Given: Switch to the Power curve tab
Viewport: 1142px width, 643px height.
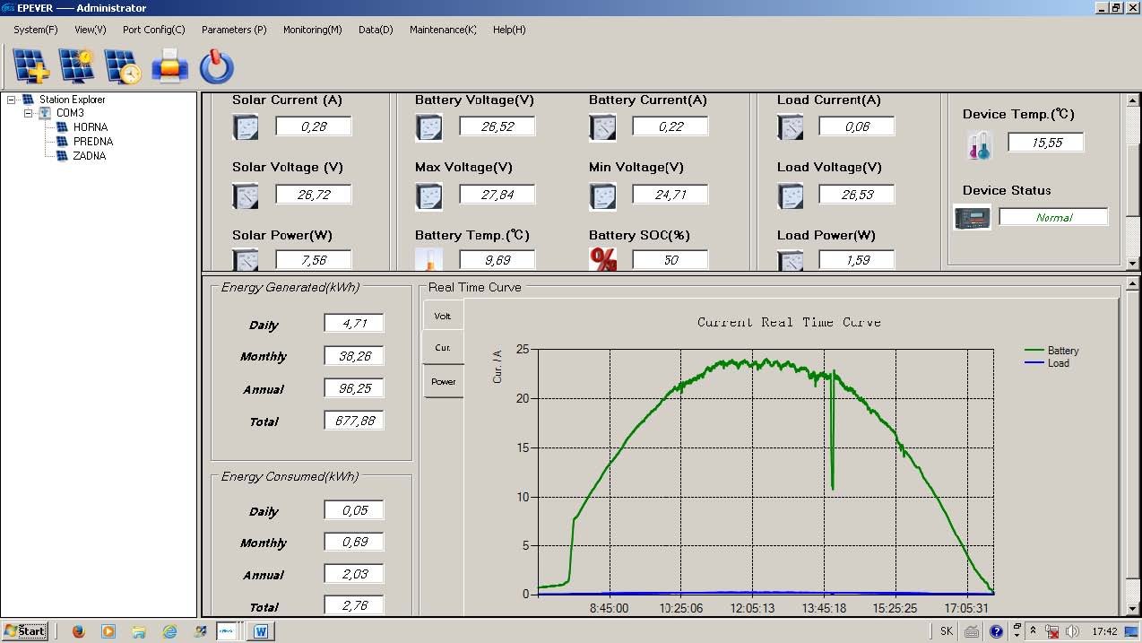Looking at the screenshot, I should point(443,382).
